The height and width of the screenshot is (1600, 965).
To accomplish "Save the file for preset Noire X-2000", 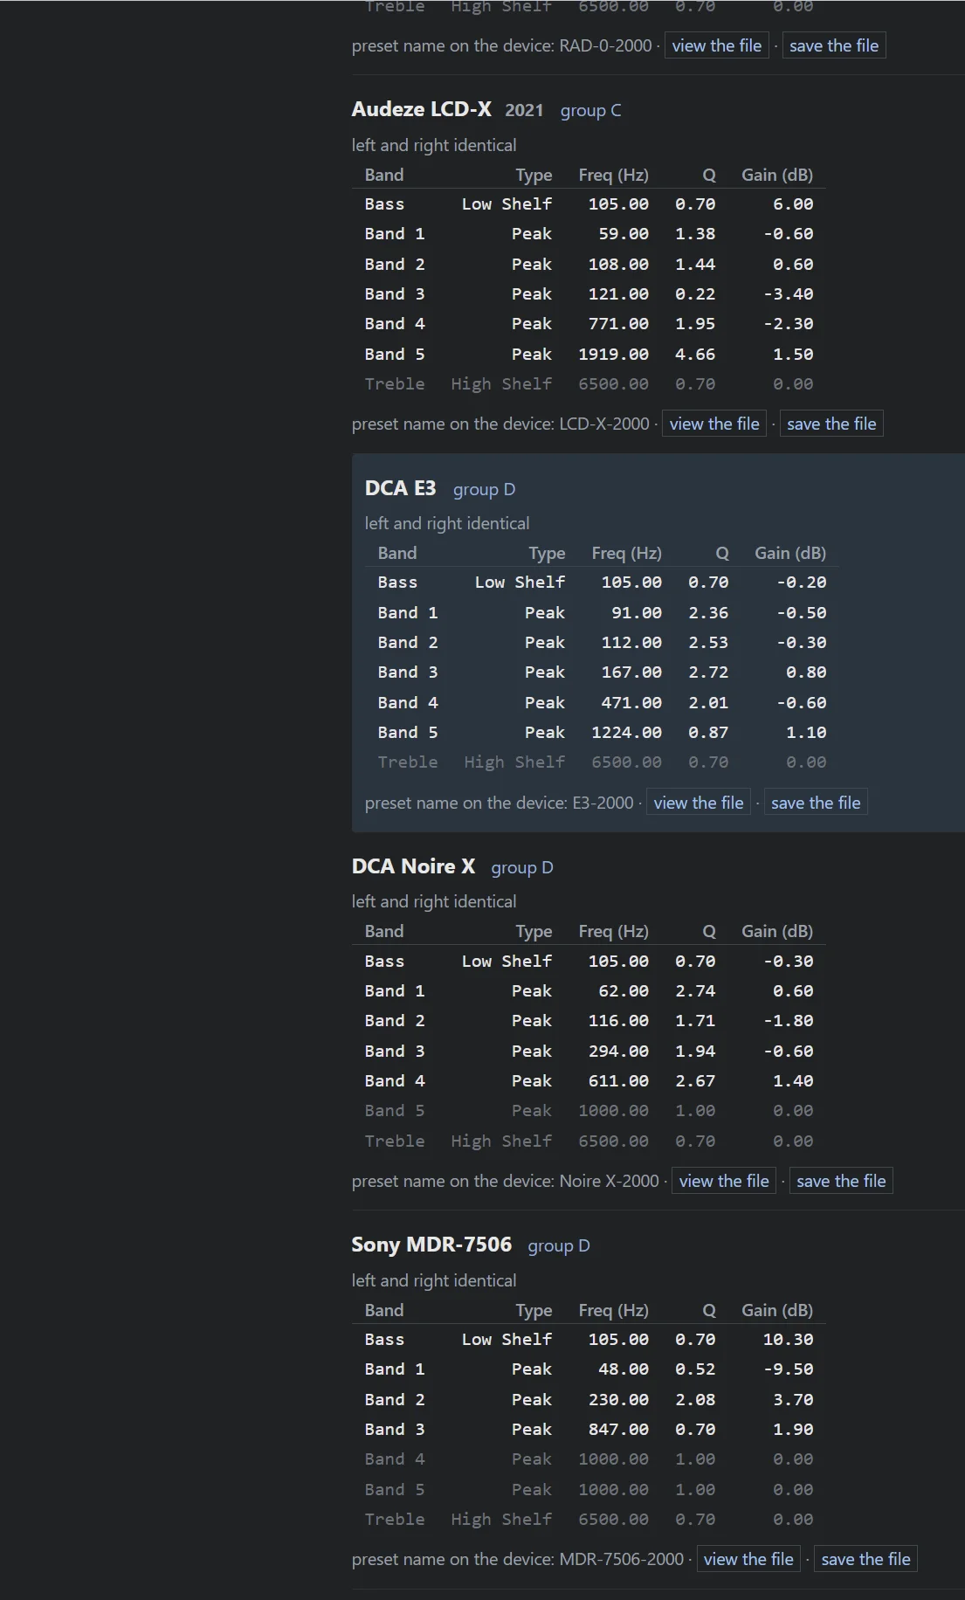I will click(x=841, y=1181).
